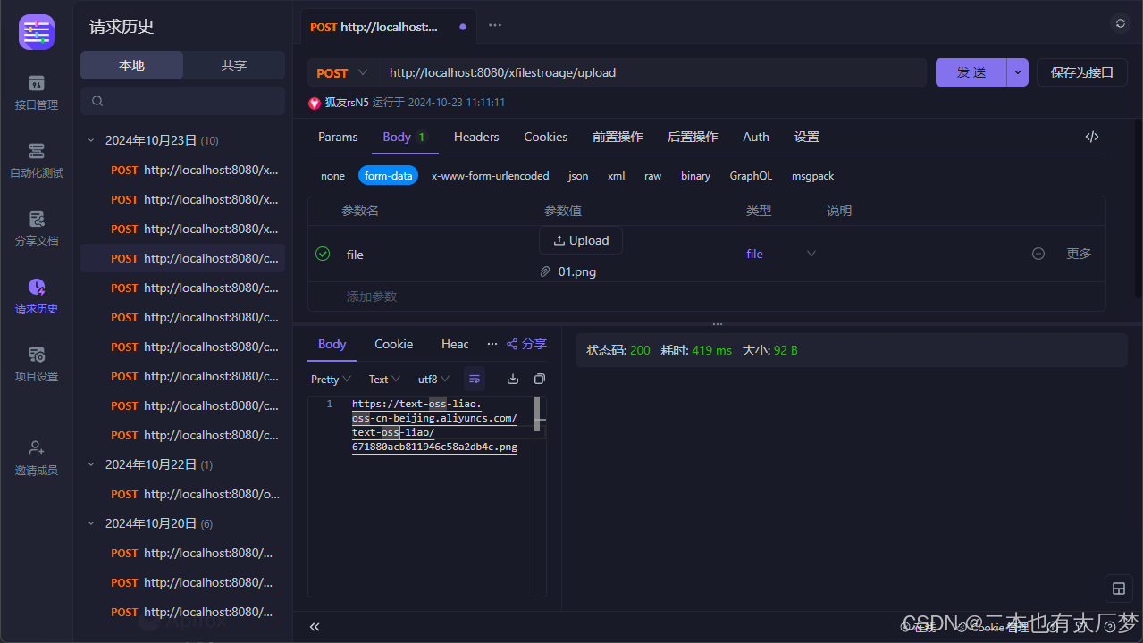This screenshot has height=643, width=1143.
Task: Click 邀请成员 sidebar icon
Action: [36, 457]
